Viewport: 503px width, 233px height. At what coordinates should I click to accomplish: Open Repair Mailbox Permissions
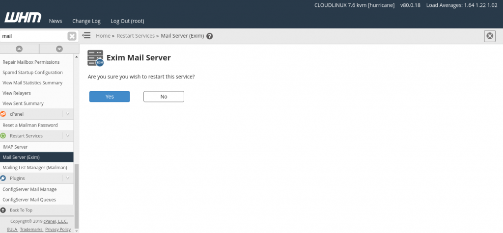(x=31, y=62)
